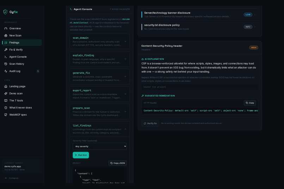
Task: Click the Fix & Verify wrench icon
Action: (x=6, y=50)
